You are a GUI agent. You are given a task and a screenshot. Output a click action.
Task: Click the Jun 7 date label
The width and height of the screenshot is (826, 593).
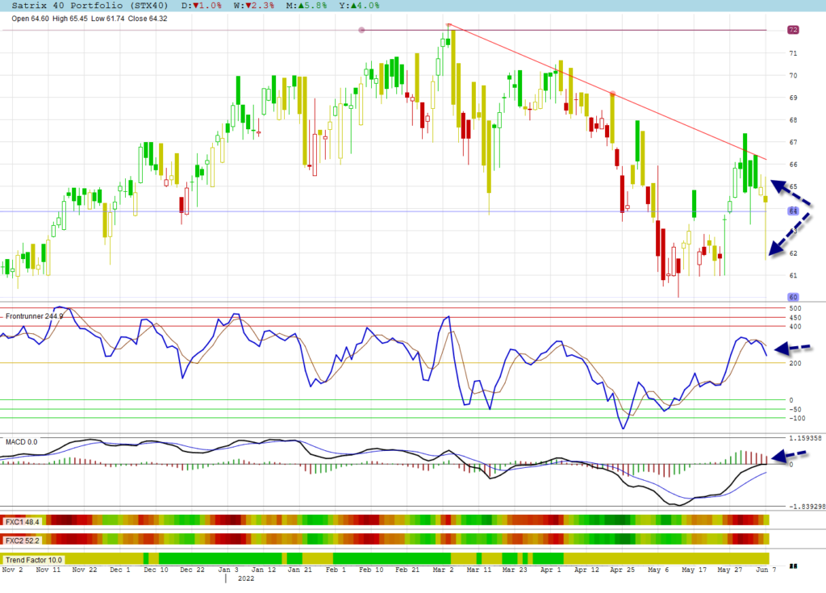766,570
